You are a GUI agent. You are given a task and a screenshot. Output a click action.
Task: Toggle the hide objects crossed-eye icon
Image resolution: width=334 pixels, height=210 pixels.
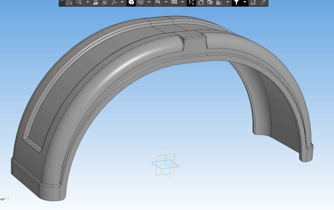pos(158,3)
